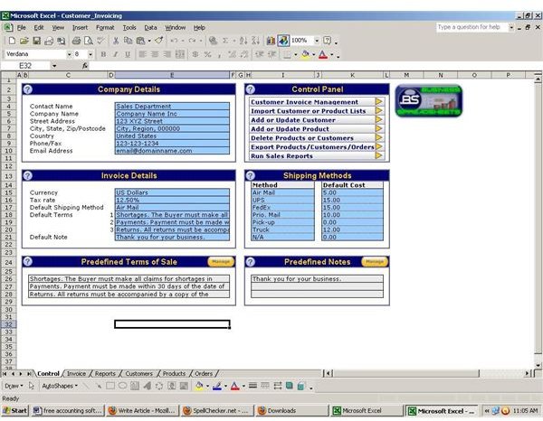Click Manage in Predefined Notes
Viewport: 543px width, 421px height.
pos(375,262)
